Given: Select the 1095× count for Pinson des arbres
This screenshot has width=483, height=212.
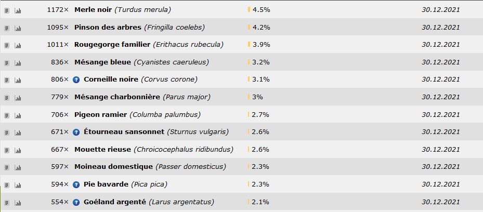Looking at the screenshot, I should [58, 27].
